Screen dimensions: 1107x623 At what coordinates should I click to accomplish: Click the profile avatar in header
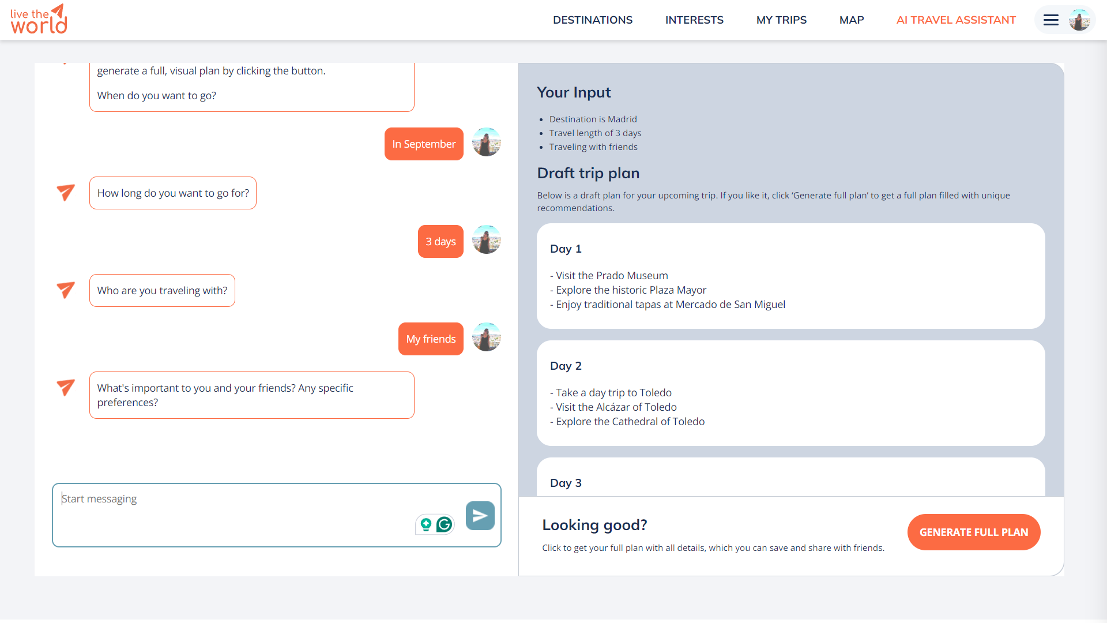coord(1079,20)
